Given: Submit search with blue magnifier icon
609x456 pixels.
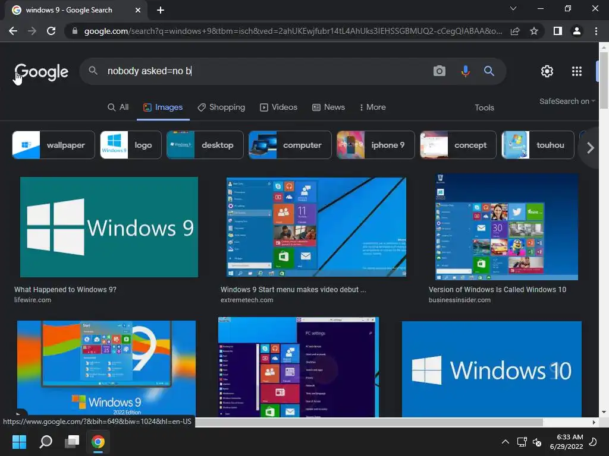Looking at the screenshot, I should pyautogui.click(x=489, y=71).
